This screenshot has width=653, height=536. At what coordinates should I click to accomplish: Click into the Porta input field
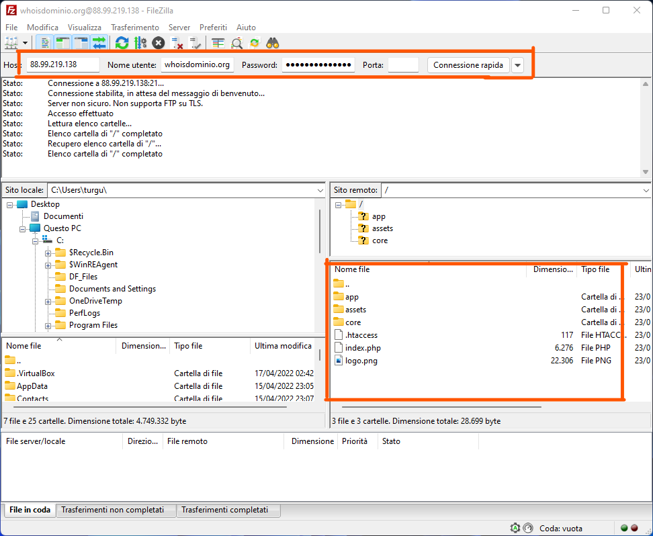pos(403,65)
